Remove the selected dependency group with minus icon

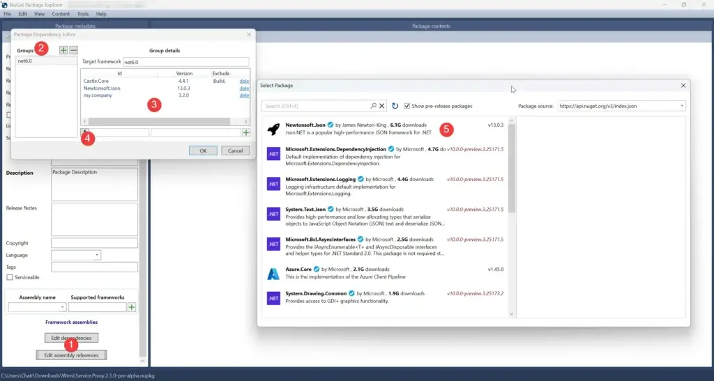pos(73,50)
